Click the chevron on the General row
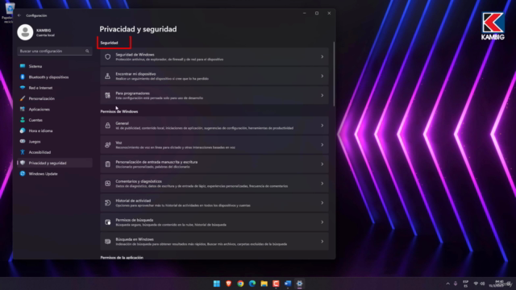 (322, 126)
